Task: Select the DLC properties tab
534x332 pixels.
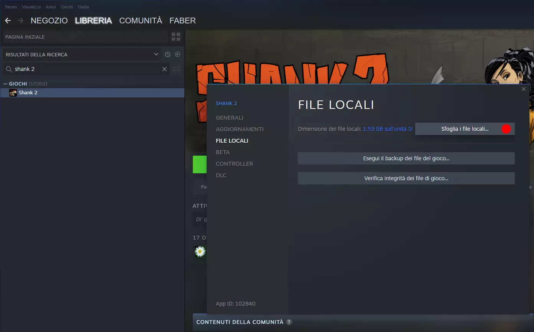Action: click(221, 175)
